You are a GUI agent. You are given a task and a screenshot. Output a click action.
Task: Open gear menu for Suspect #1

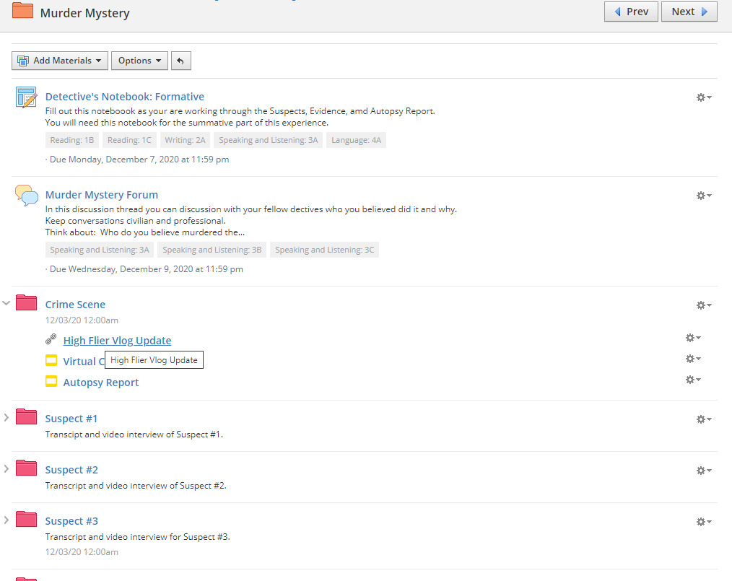[x=704, y=419]
